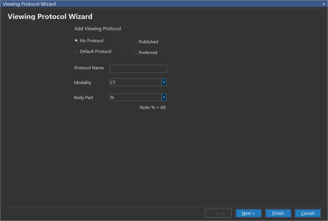Select the My Protocol radio button
The width and height of the screenshot is (328, 221).
coord(76,41)
